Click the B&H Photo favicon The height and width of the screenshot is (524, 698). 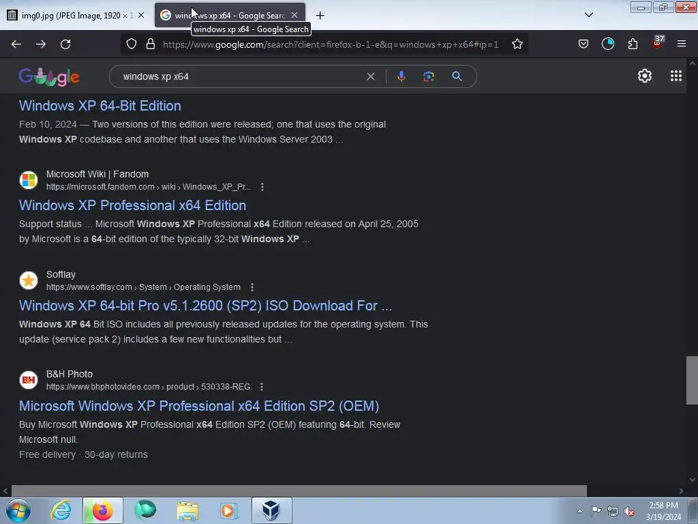pos(29,380)
